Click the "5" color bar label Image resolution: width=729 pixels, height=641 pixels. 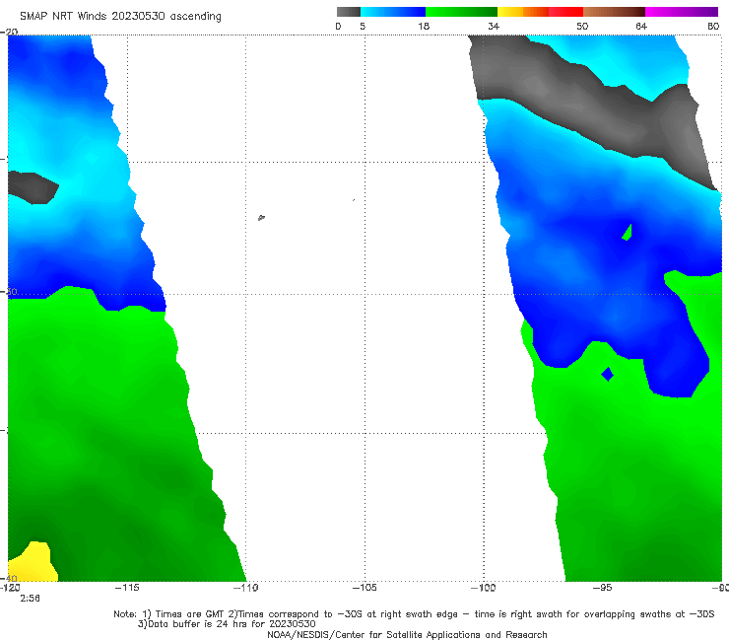tap(363, 26)
